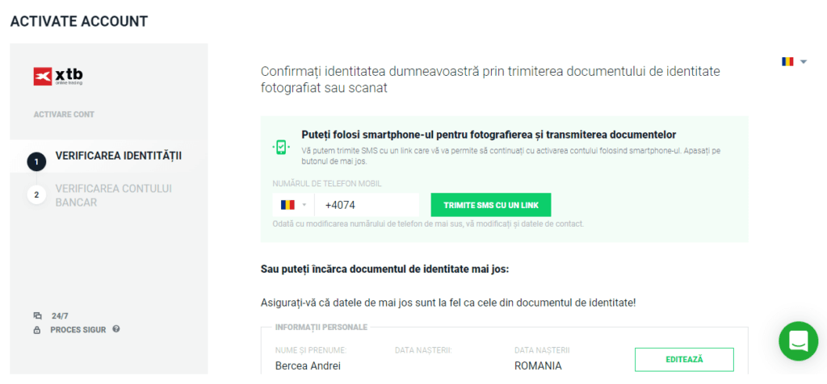Click the step 2 number circle
The height and width of the screenshot is (384, 827).
[36, 195]
